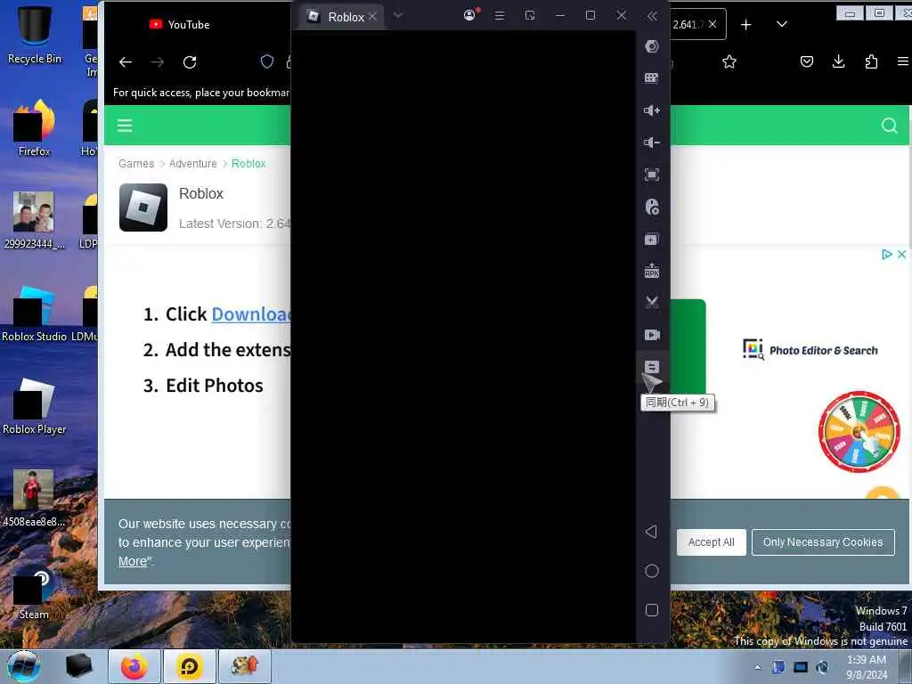Select the Firefox desktop shortcut
The height and width of the screenshot is (684, 912).
(35, 128)
